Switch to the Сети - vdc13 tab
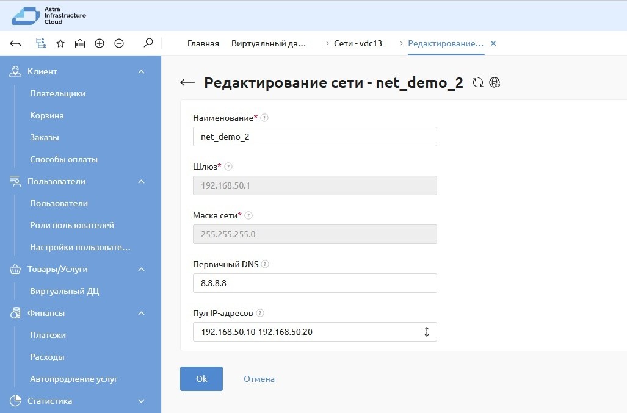This screenshot has height=413, width=627. [358, 44]
